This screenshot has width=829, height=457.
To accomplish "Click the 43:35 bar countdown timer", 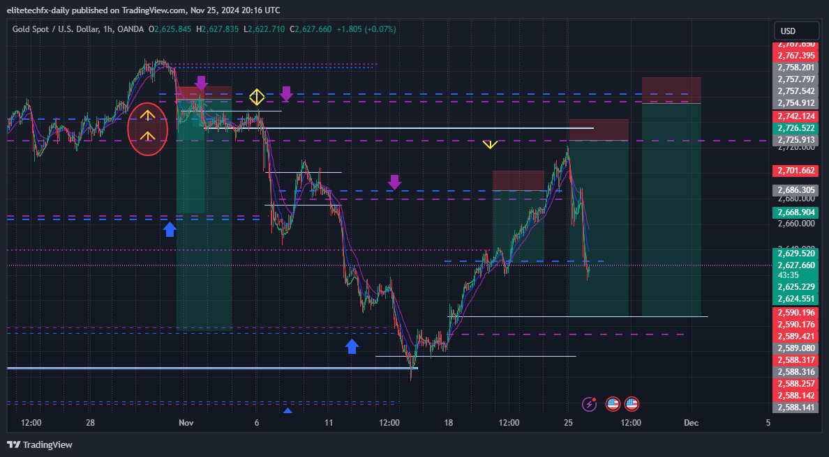I will coord(789,275).
